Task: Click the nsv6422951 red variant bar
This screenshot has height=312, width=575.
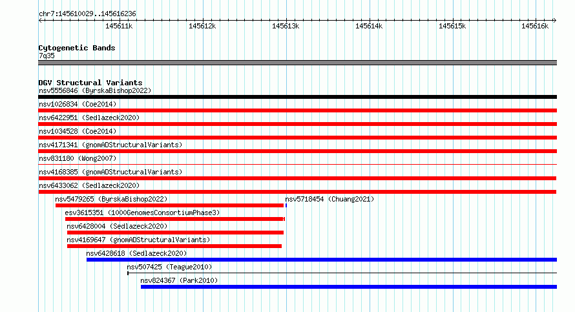Action: click(297, 124)
